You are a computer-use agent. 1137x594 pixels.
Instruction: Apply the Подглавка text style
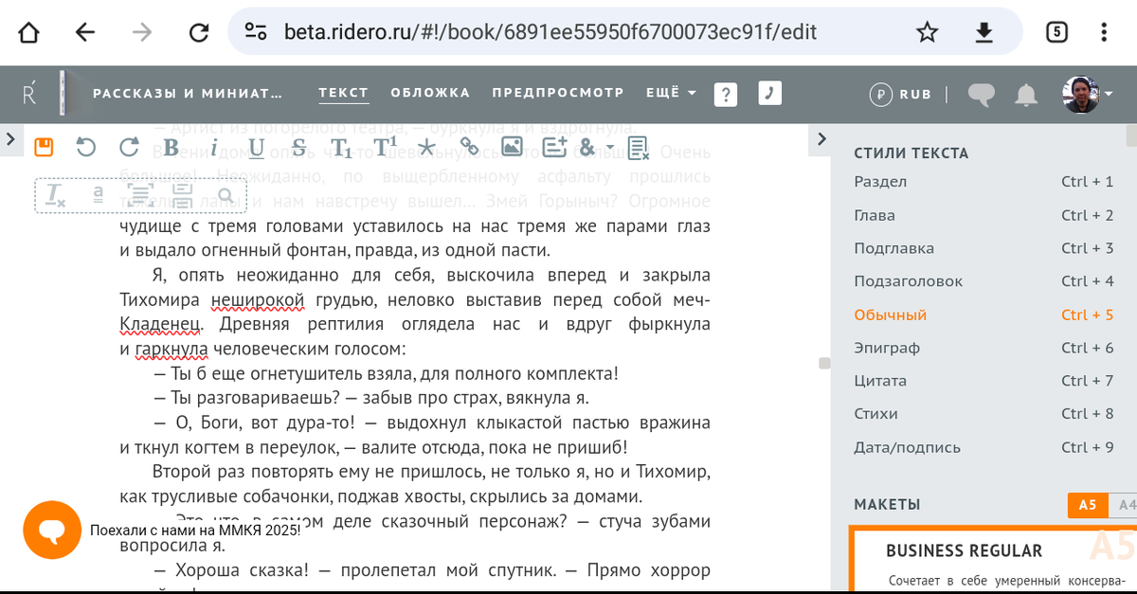click(984, 248)
